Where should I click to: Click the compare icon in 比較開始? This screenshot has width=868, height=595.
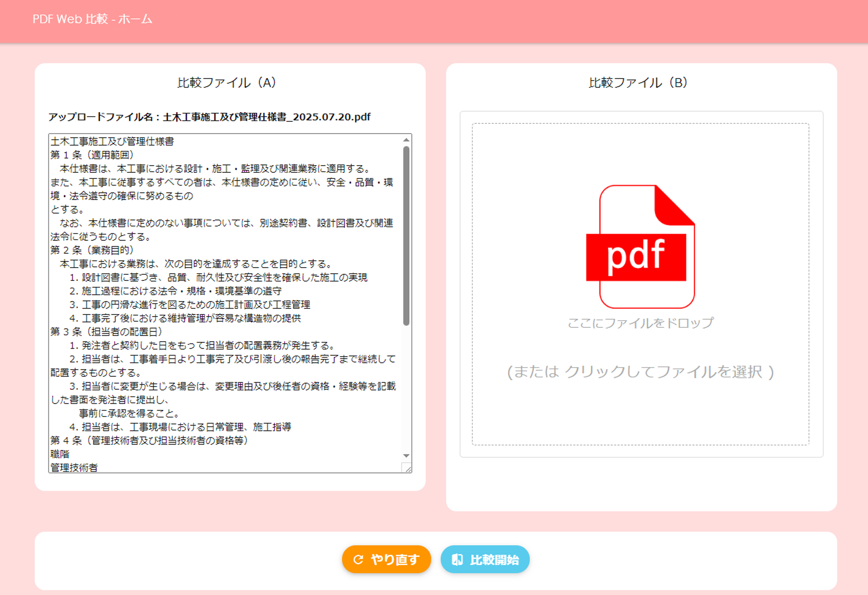pyautogui.click(x=457, y=560)
